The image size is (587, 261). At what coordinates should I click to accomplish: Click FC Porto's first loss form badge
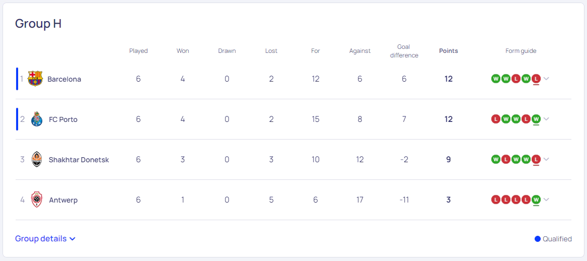[x=496, y=119]
